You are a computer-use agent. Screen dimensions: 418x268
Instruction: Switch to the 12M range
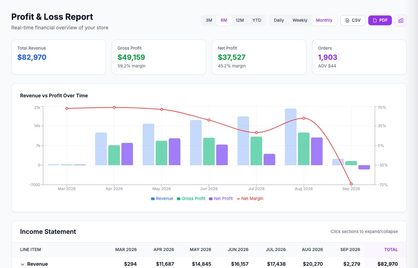point(240,20)
